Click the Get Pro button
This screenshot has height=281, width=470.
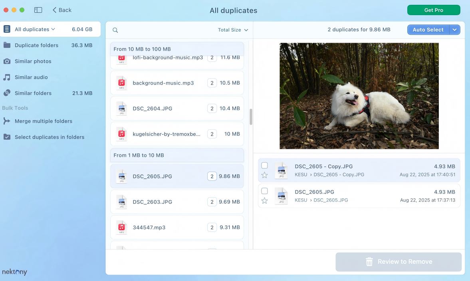tap(434, 10)
